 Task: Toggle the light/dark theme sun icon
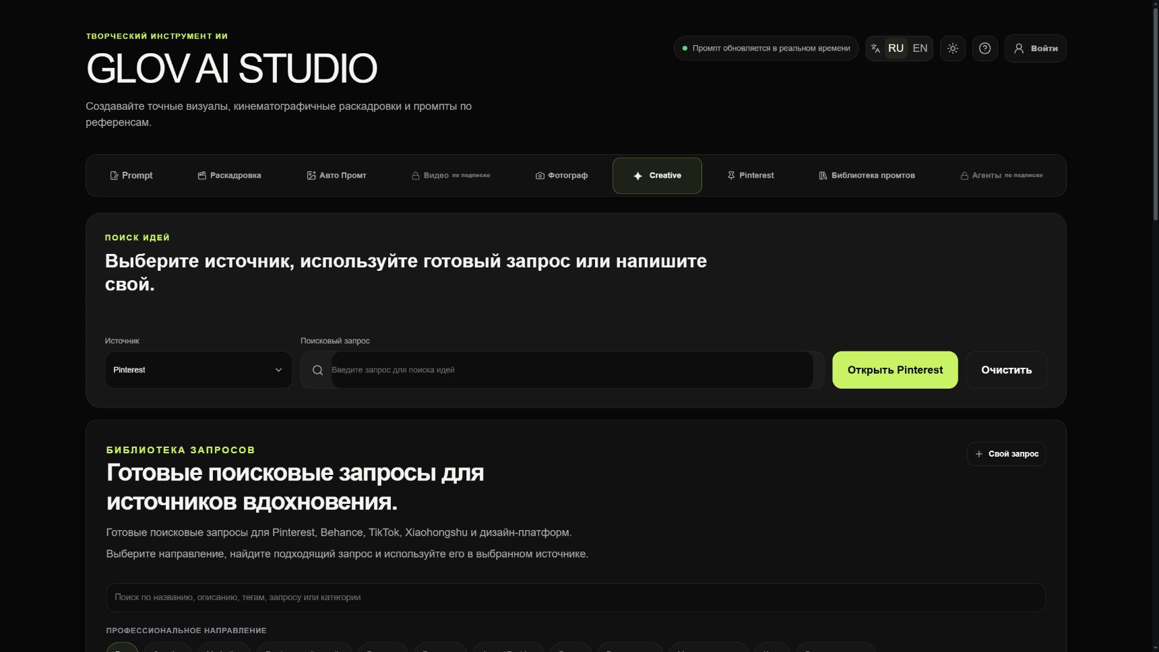[952, 48]
